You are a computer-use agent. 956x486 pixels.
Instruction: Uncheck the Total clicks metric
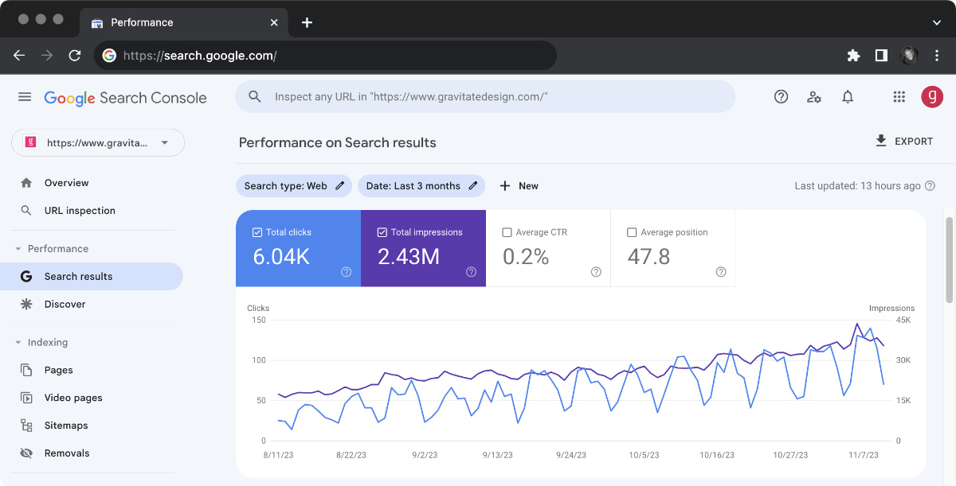pyautogui.click(x=257, y=231)
